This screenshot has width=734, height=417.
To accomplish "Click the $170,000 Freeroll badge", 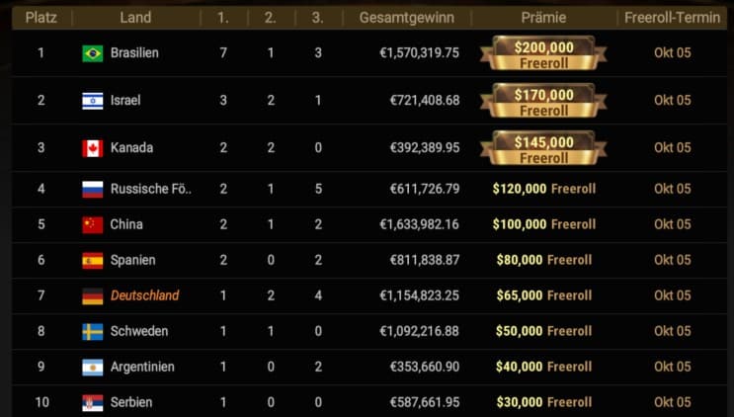I will coord(543,101).
